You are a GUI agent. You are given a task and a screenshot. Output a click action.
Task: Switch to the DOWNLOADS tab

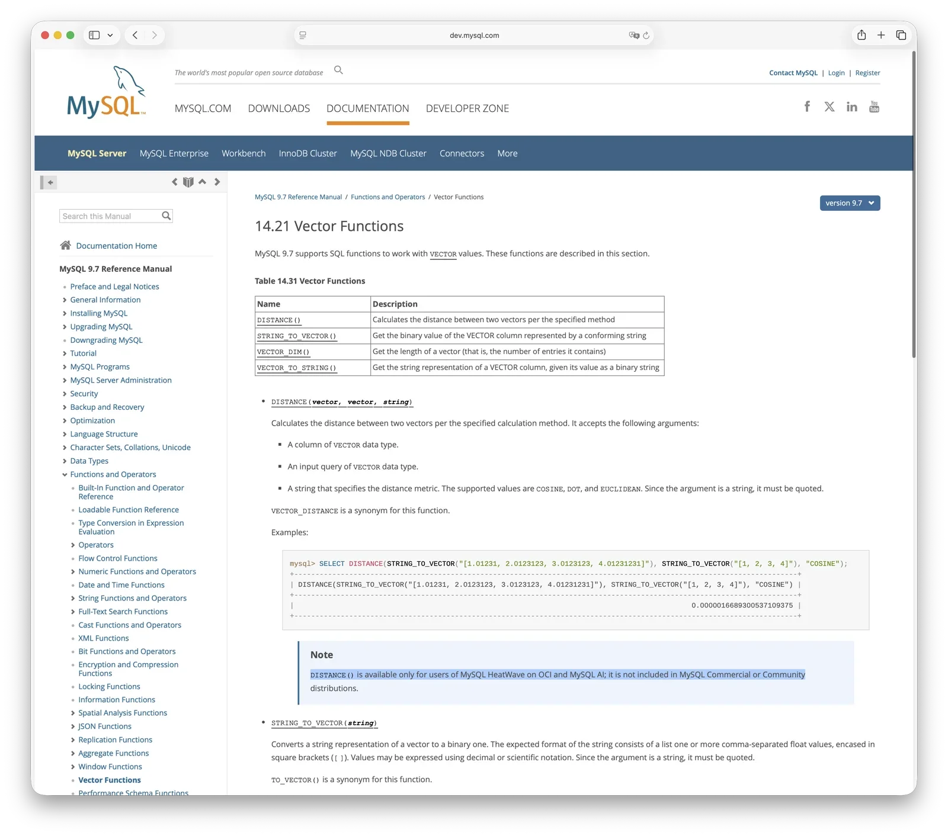pyautogui.click(x=279, y=108)
